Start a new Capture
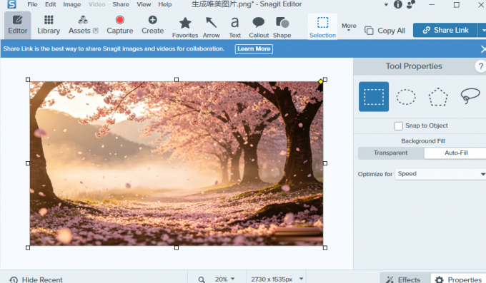 pos(119,25)
